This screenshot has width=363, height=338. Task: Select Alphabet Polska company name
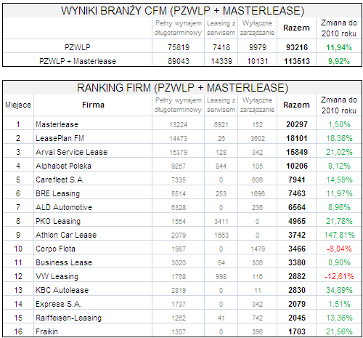click(63, 166)
